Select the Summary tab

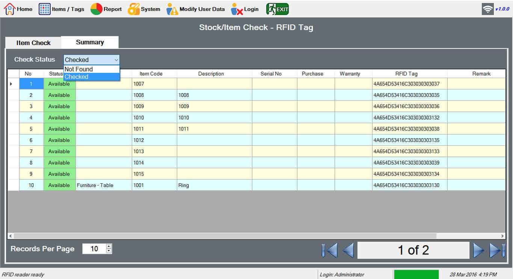[90, 42]
